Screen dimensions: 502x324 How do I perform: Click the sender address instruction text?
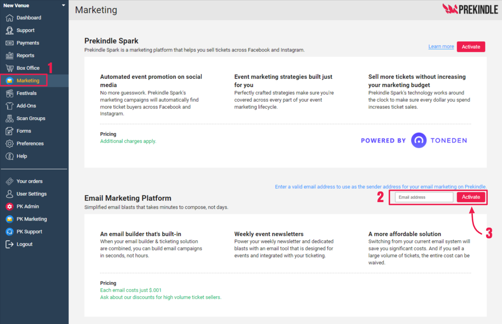tap(381, 187)
